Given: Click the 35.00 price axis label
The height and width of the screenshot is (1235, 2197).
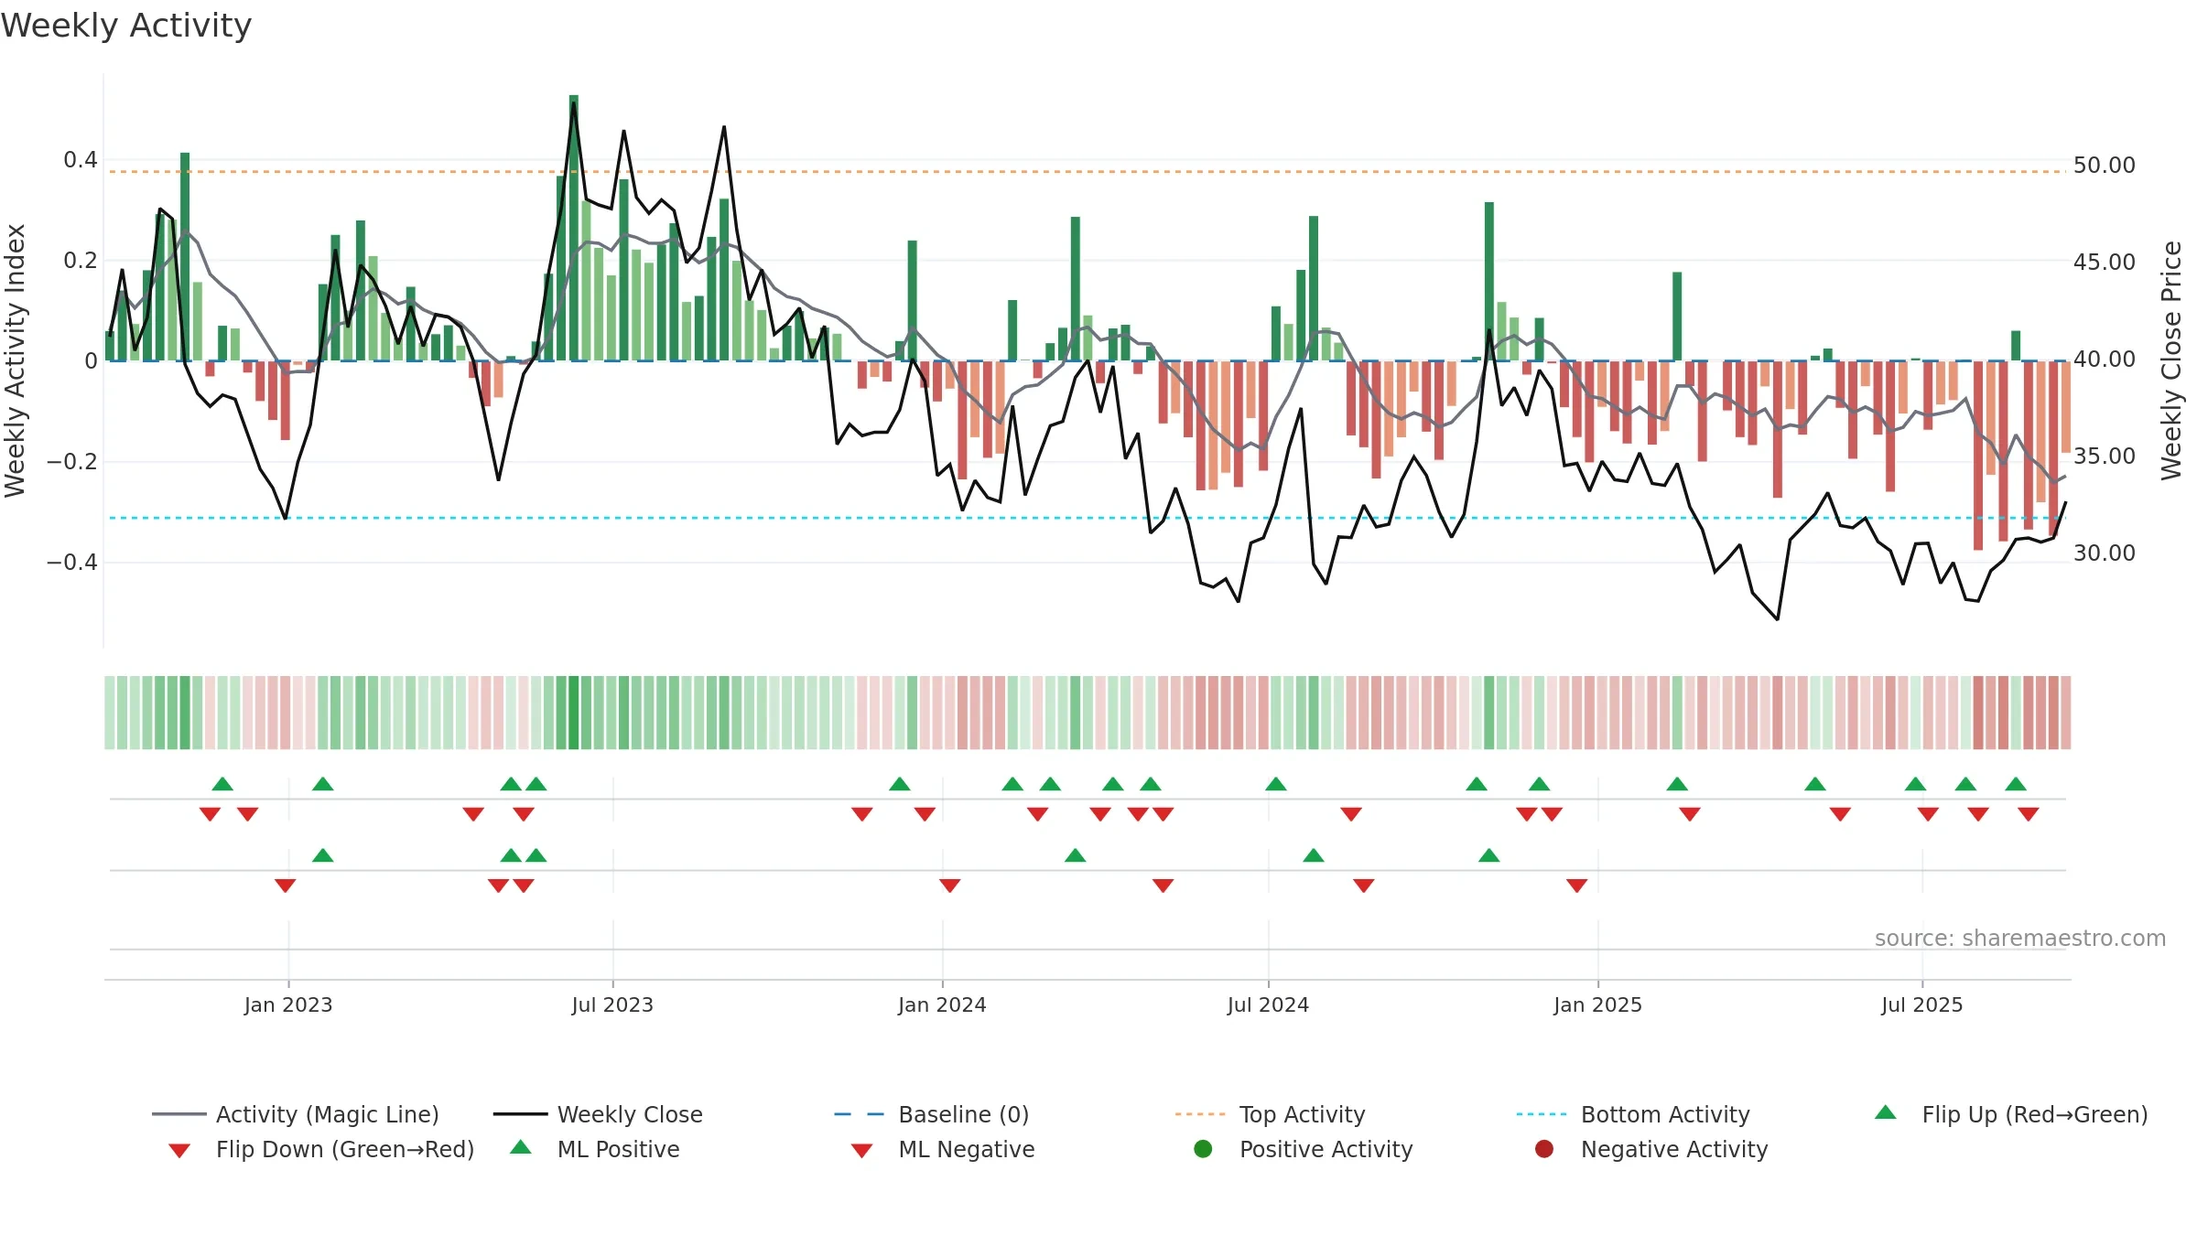Looking at the screenshot, I should [x=2105, y=456].
